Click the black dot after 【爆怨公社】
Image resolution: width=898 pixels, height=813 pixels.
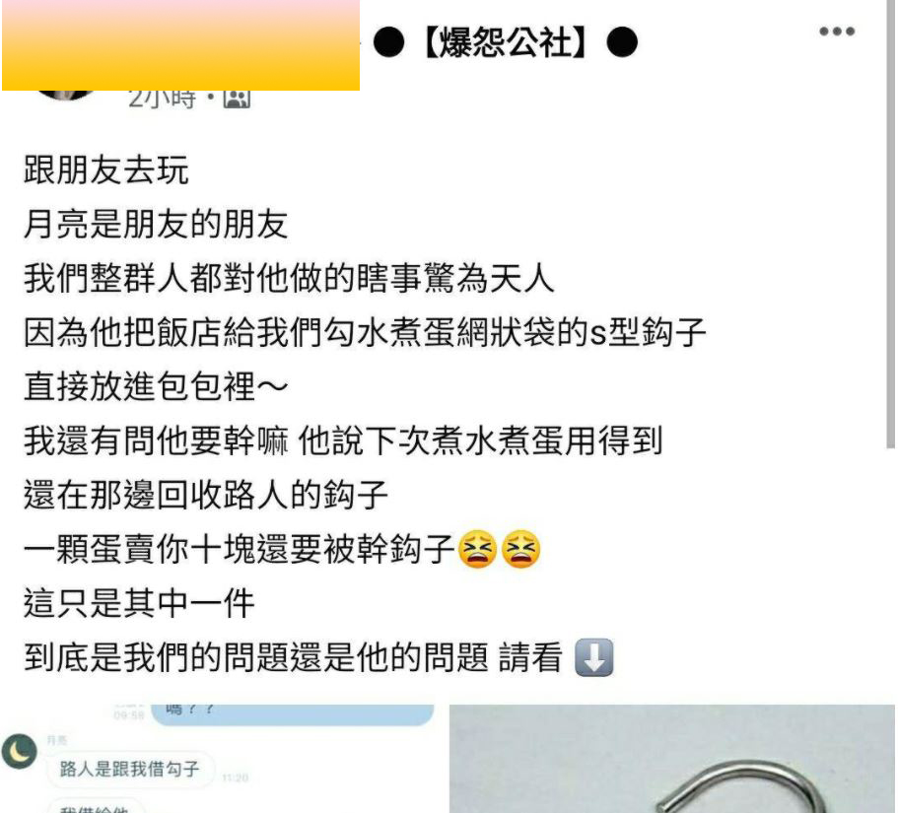point(622,42)
